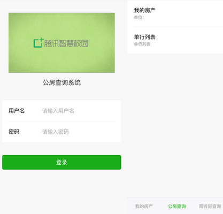Open the 我的房产 list entry
Screen dimensions: 223x214
point(175,13)
